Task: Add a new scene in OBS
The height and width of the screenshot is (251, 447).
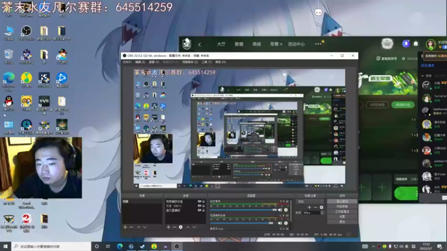Action: 125,227
